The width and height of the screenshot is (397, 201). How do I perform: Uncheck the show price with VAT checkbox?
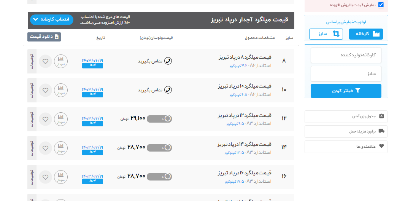tap(381, 5)
